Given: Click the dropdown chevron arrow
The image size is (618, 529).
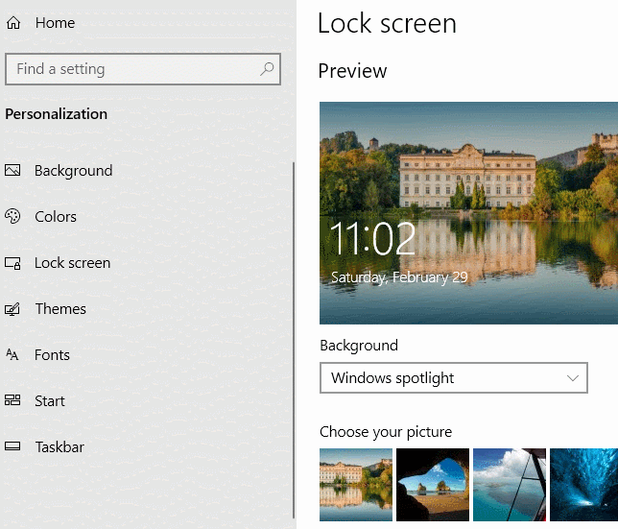Looking at the screenshot, I should click(x=573, y=378).
